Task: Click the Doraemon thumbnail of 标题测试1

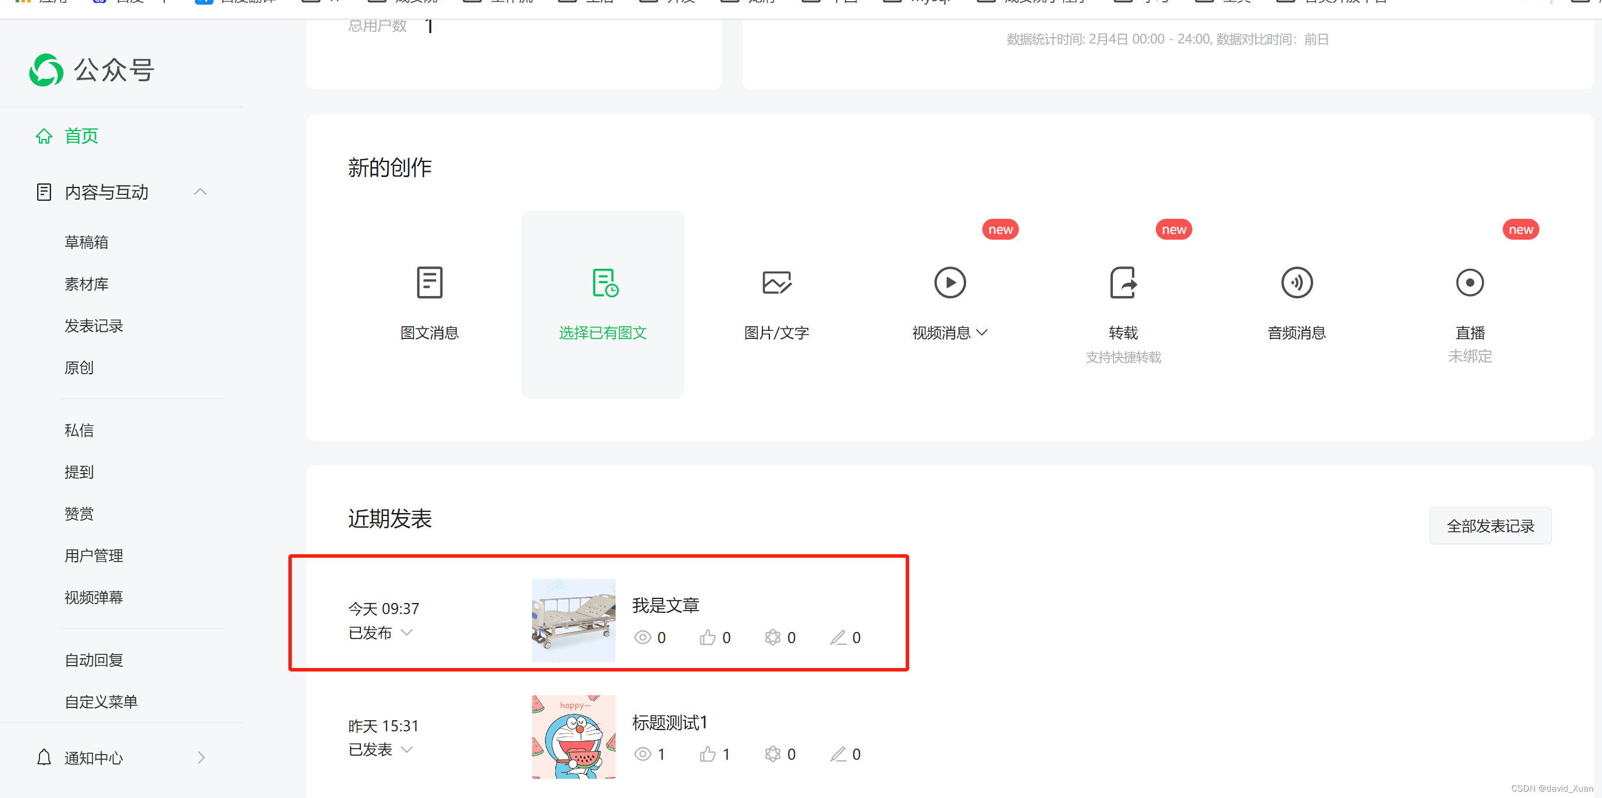Action: tap(573, 736)
